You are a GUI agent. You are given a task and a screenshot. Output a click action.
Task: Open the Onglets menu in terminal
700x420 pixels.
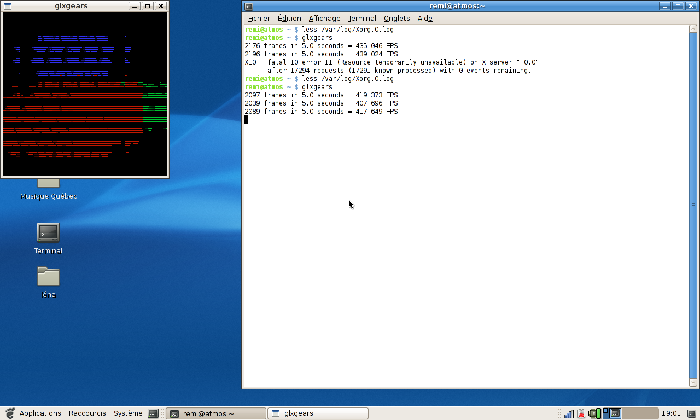(396, 18)
